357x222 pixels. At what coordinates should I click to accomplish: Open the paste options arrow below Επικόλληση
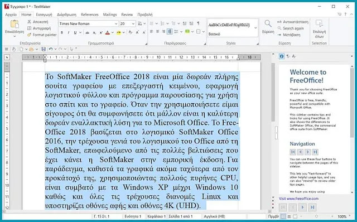click(15, 36)
